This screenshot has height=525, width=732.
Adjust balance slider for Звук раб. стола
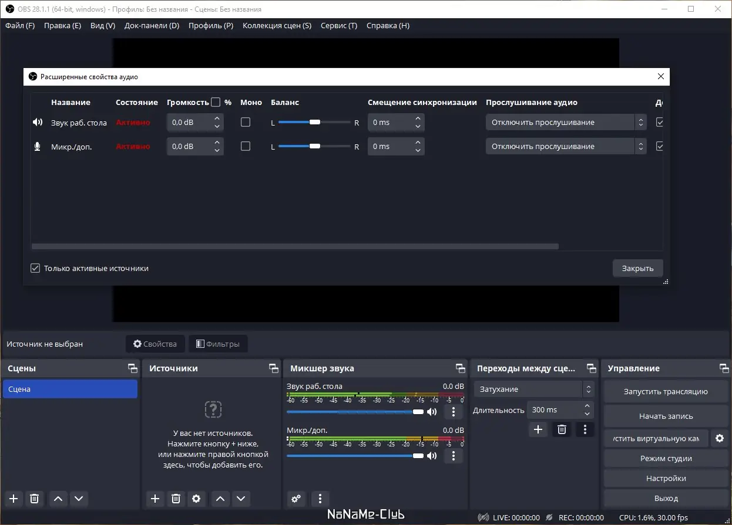coord(314,122)
